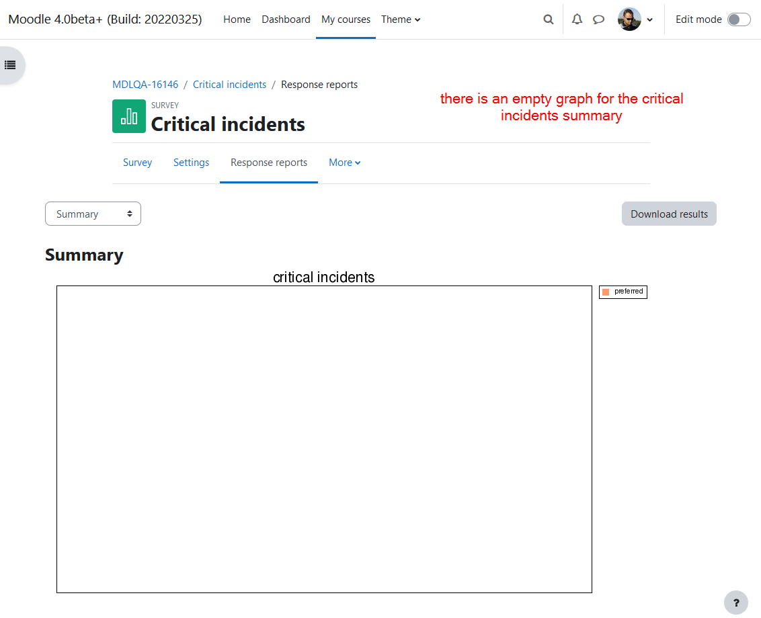Open the messaging speech bubble icon
This screenshot has height=618, width=761.
pos(598,19)
